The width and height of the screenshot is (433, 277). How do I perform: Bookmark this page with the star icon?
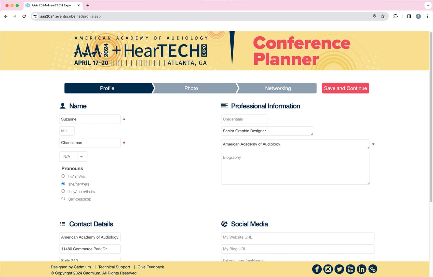coord(383,16)
